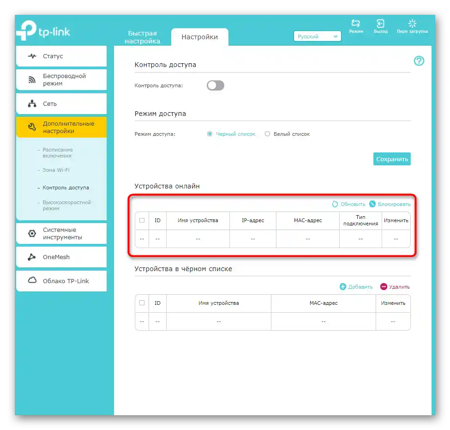Click the Системные инструменты gear icon
Screen dimensions: 450x430
(x=32, y=233)
